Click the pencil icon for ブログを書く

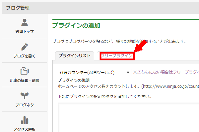25,47
